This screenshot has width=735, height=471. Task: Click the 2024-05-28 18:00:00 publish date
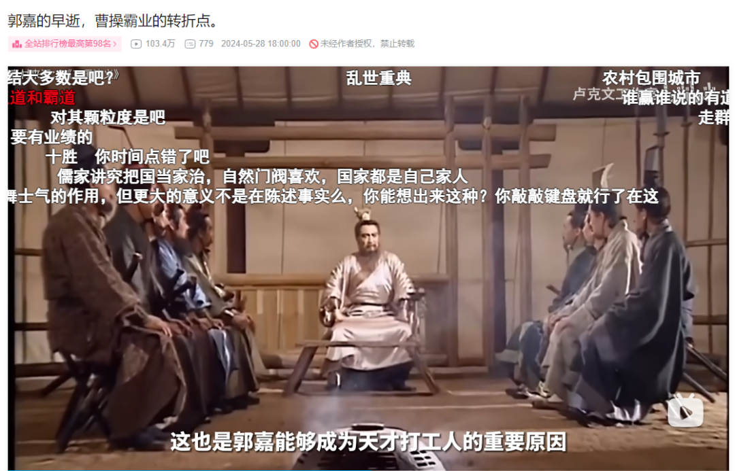point(261,44)
